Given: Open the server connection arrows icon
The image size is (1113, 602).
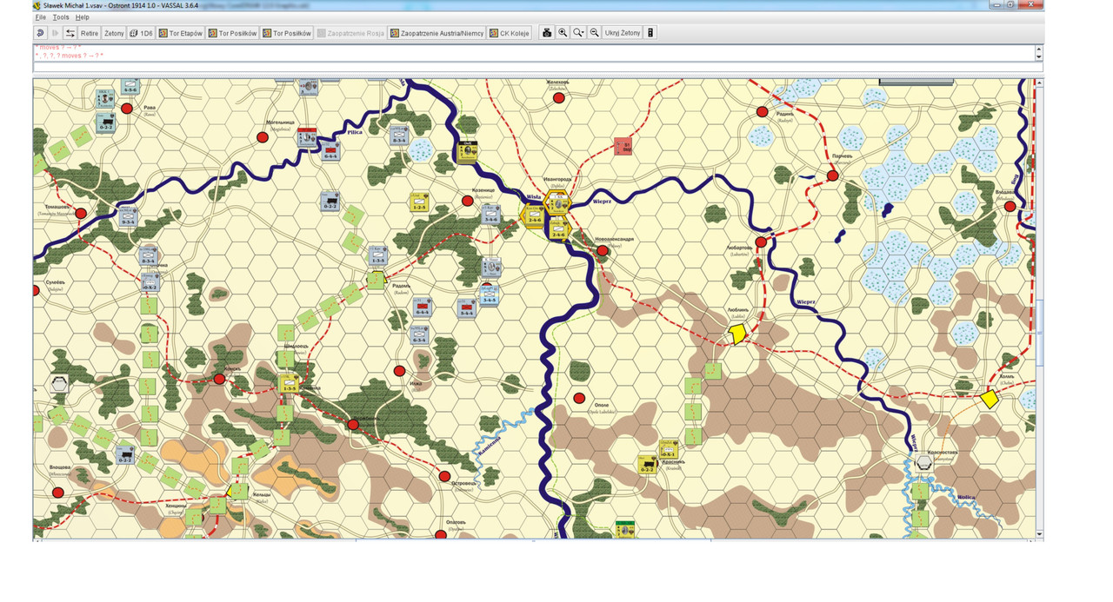Looking at the screenshot, I should tap(70, 33).
